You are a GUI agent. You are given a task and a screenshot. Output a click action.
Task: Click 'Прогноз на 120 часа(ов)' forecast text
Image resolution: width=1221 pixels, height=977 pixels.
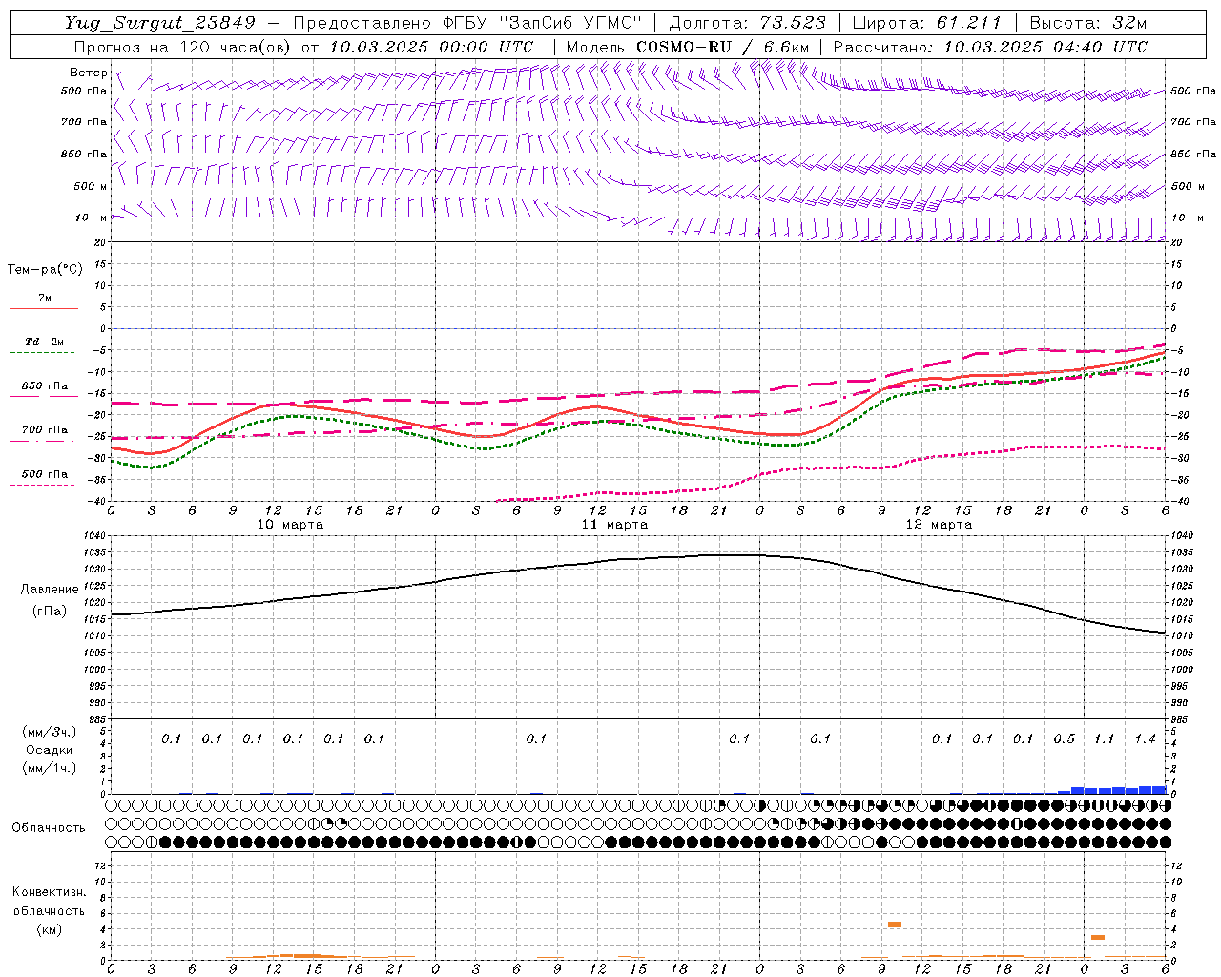click(x=184, y=47)
